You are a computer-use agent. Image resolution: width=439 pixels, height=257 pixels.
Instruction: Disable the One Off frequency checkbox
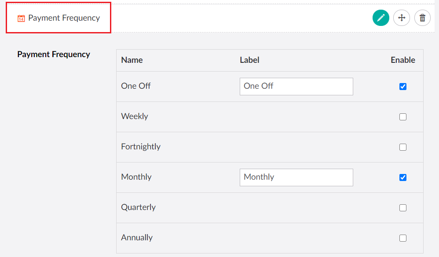[403, 87]
